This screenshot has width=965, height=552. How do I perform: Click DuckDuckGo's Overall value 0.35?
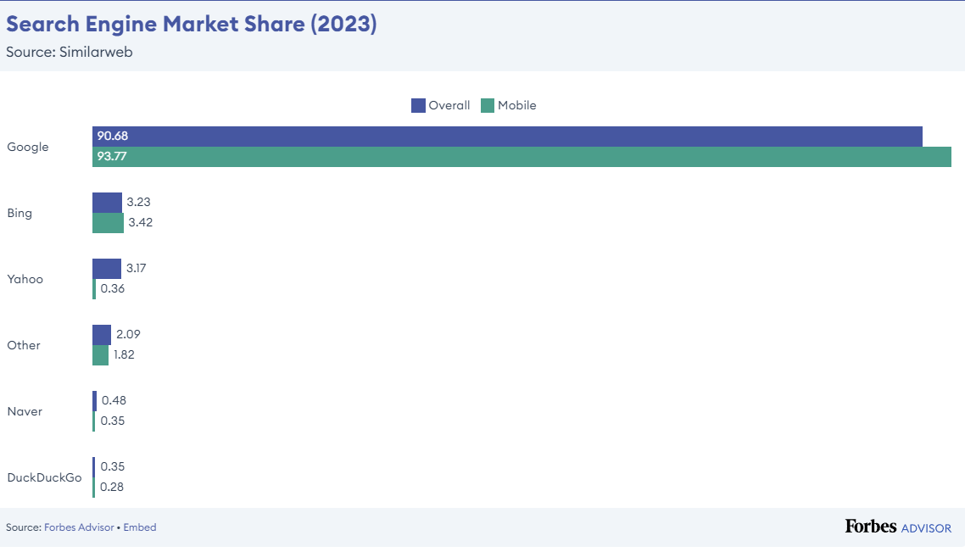click(x=113, y=467)
